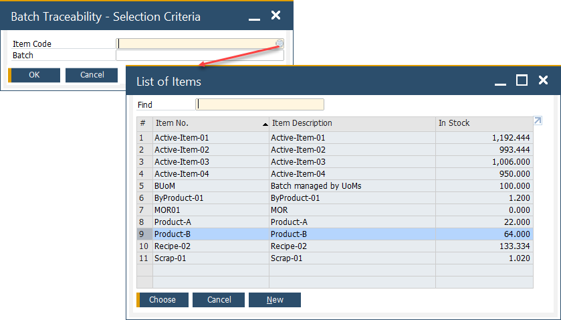
Task: Click the 1.020 stock value
Action: pyautogui.click(x=520, y=258)
